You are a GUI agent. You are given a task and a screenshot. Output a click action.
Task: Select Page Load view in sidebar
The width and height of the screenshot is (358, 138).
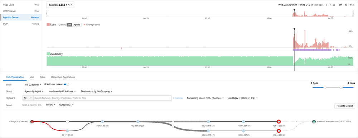point(21,5)
